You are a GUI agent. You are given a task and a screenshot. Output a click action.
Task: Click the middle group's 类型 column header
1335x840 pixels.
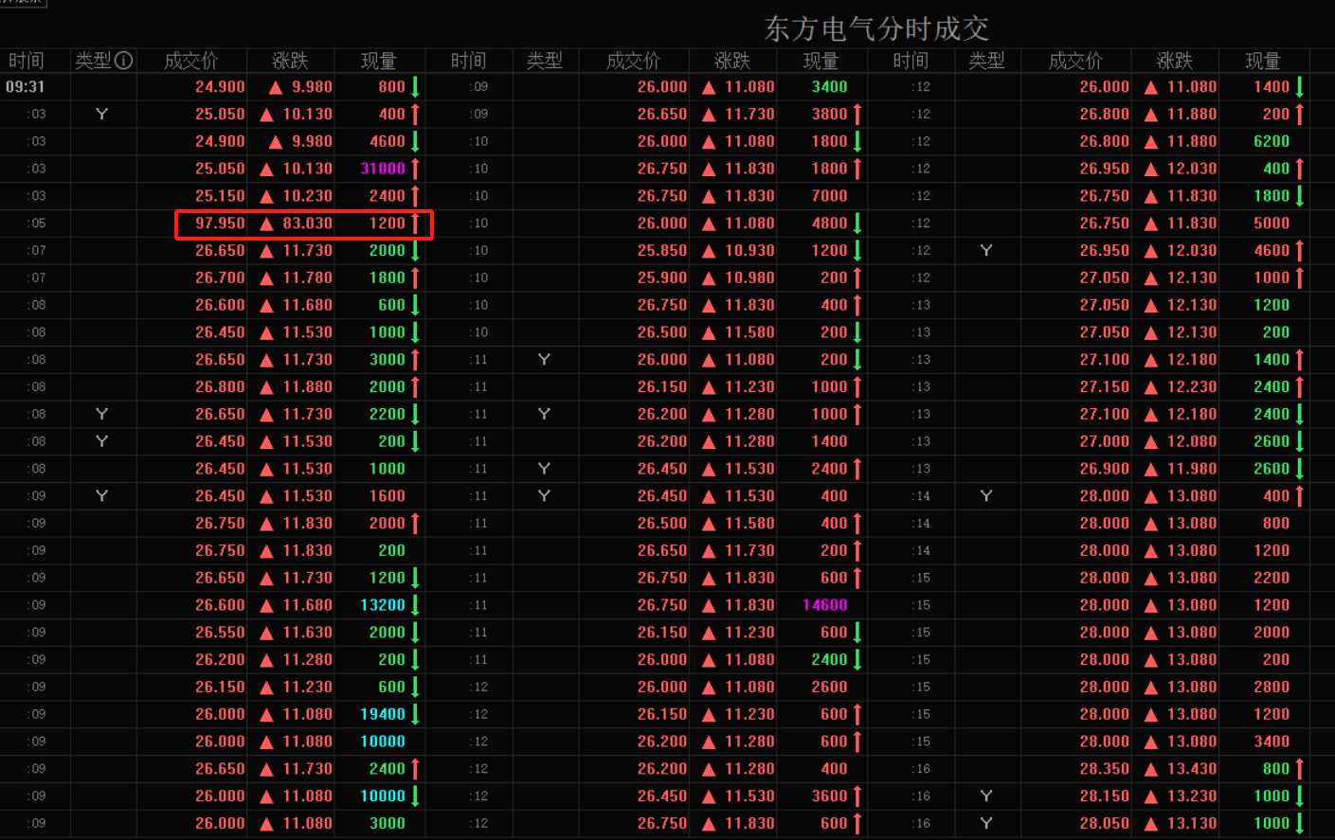[544, 61]
